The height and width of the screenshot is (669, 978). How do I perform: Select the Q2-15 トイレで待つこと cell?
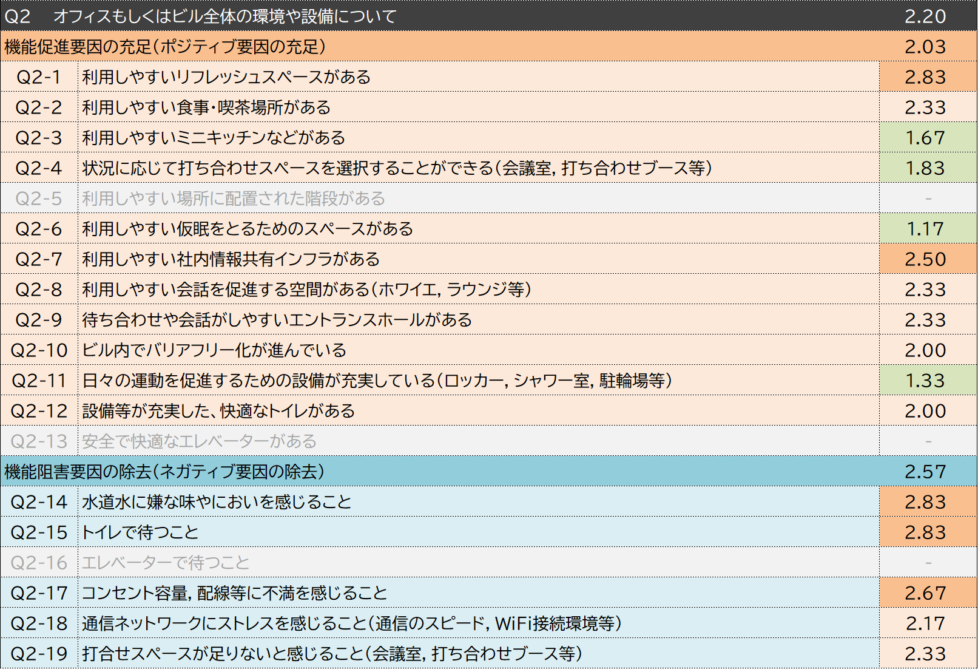click(x=140, y=532)
